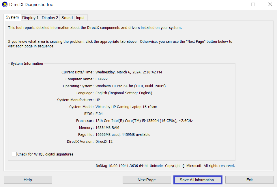This screenshot has width=277, height=187.
Task: Open the Display 2 tab
Action: [50, 18]
